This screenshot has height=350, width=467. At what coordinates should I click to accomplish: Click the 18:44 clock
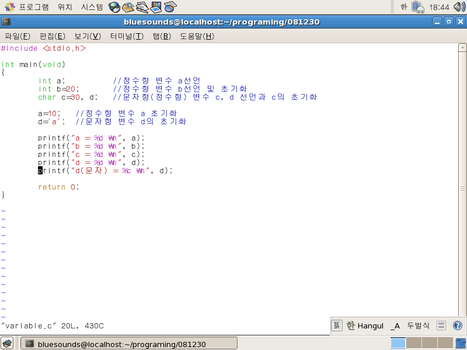tap(439, 7)
